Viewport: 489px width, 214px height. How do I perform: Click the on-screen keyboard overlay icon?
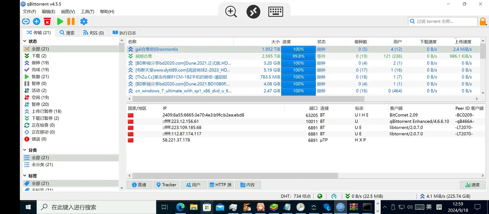click(276, 12)
